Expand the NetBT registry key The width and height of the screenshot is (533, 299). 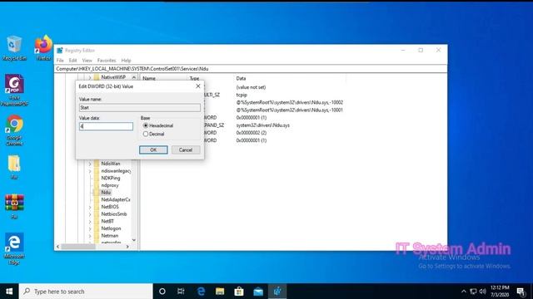(90, 222)
